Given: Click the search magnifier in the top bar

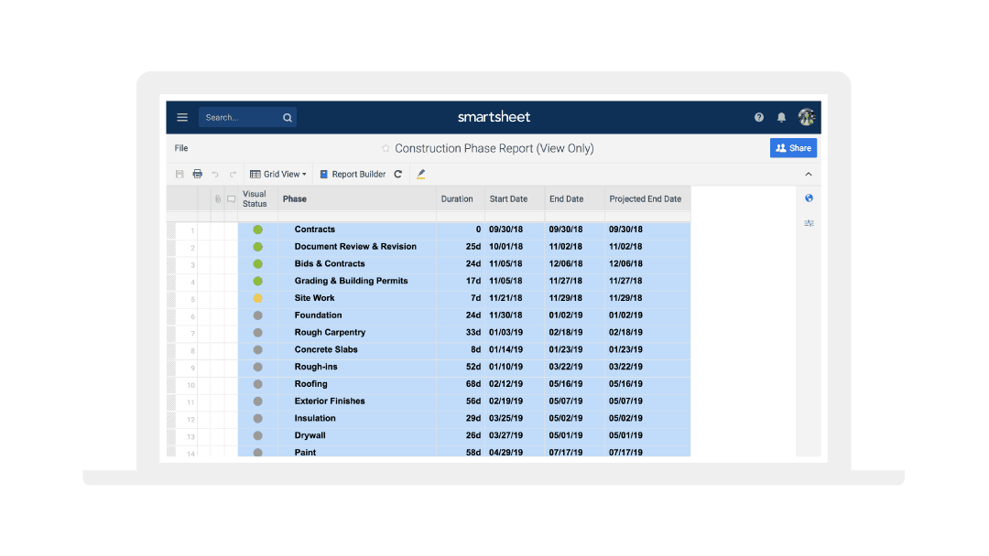Looking at the screenshot, I should coord(287,117).
